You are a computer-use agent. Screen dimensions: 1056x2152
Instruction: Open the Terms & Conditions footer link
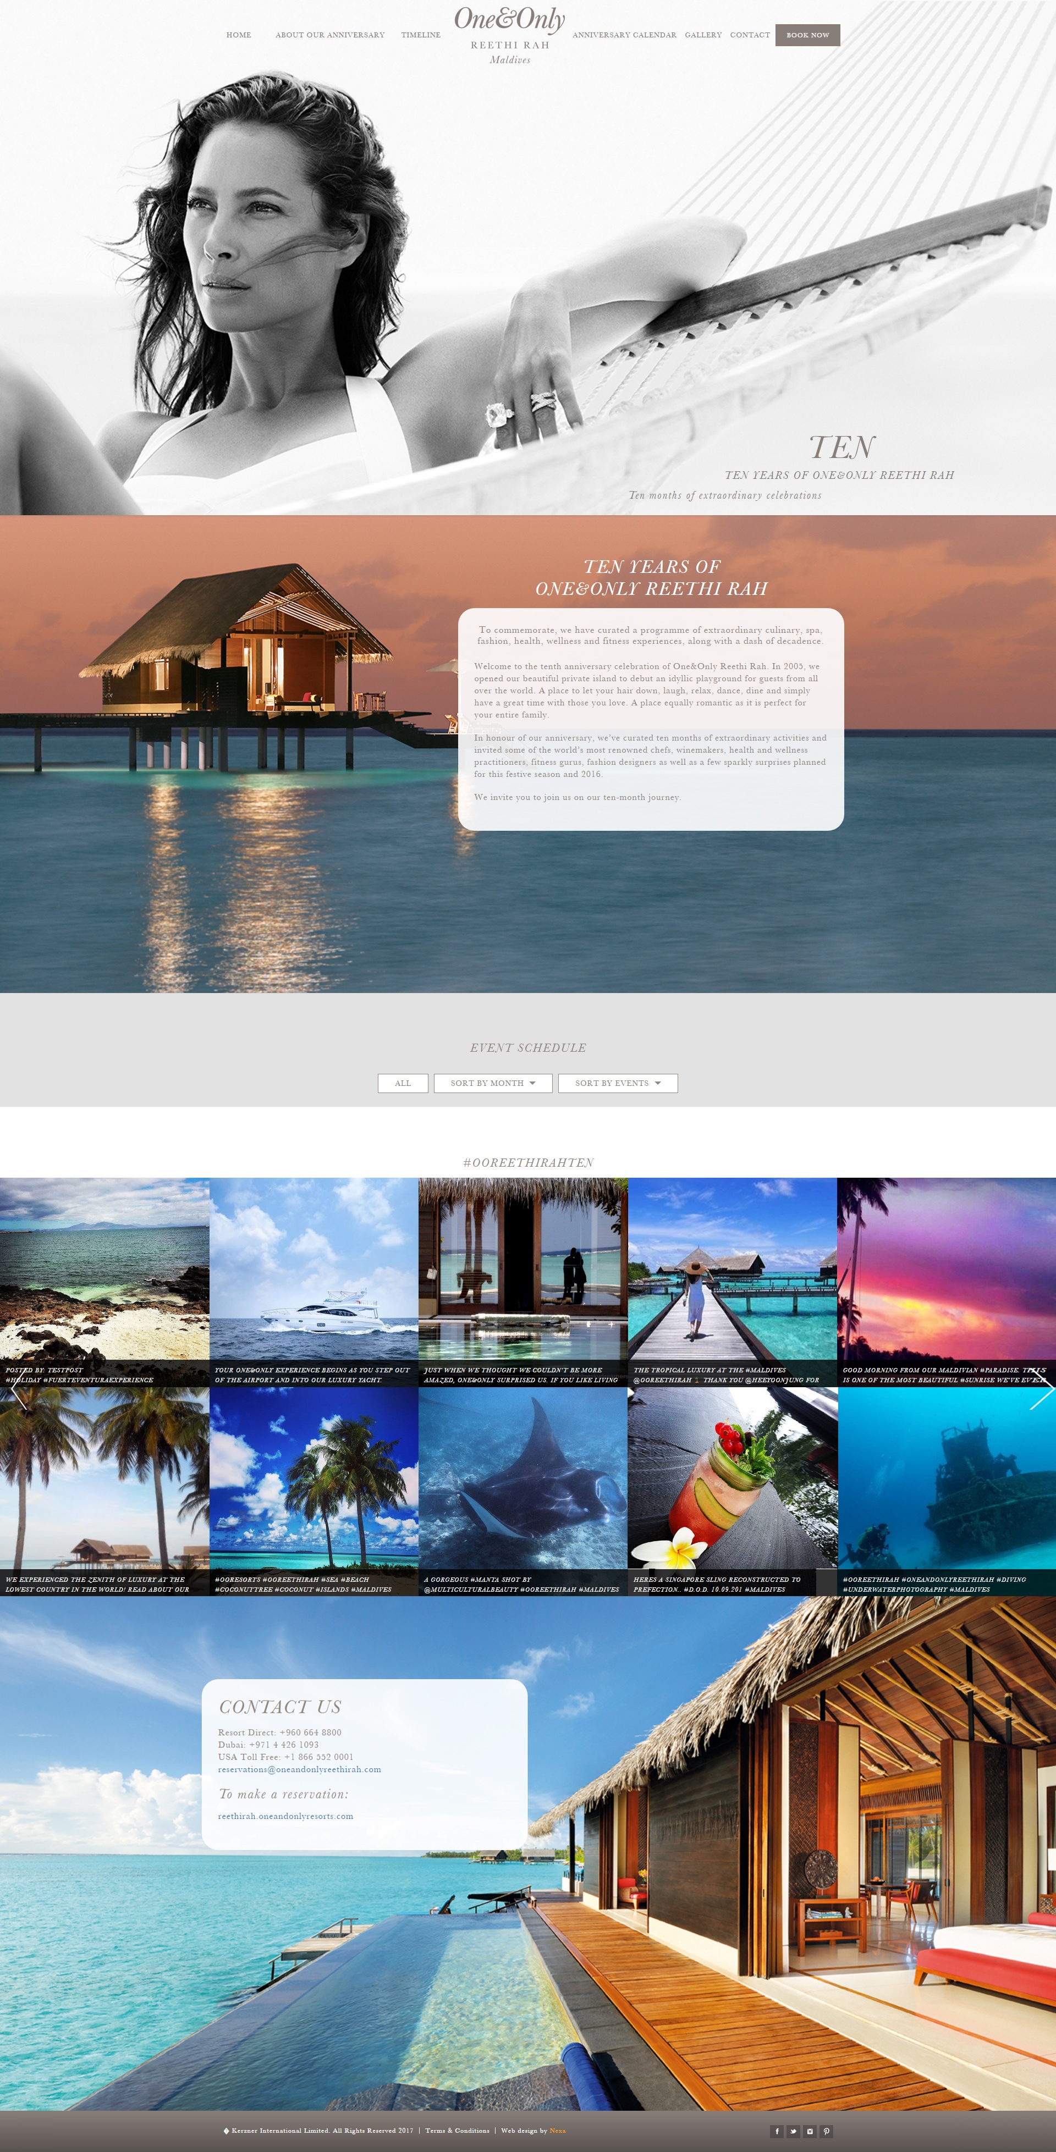tap(457, 2130)
